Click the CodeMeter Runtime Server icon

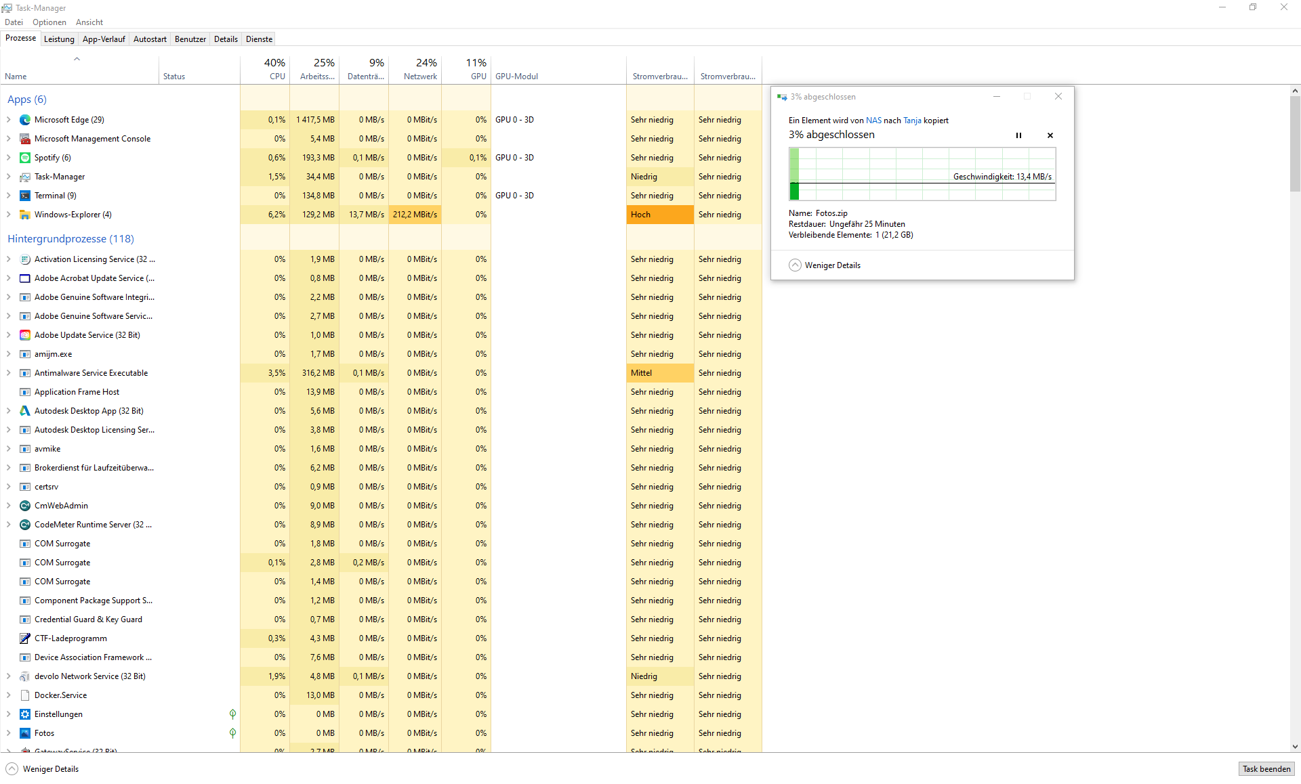tap(25, 525)
